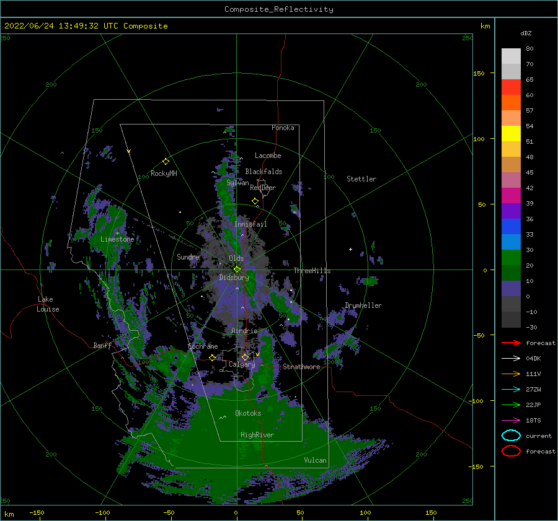Select the blue 33-36 dBZ color band
This screenshot has width=558, height=521.
pos(511,227)
